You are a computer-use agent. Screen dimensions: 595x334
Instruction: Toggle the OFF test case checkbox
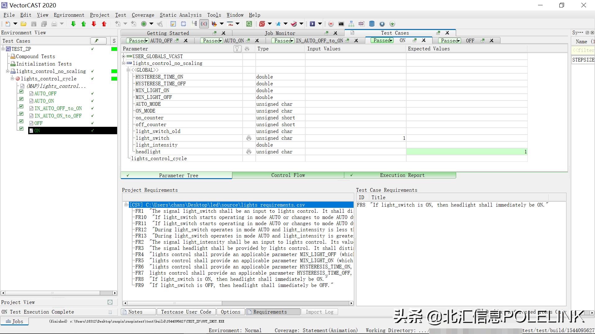[21, 121]
